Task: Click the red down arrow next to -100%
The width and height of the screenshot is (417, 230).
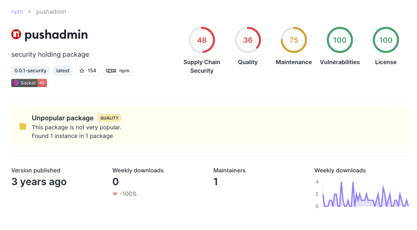Action: (x=115, y=194)
